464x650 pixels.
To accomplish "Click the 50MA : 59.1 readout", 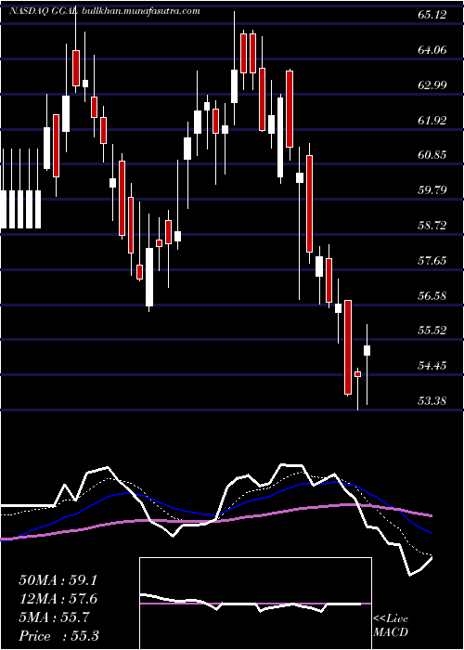I will pos(58,580).
